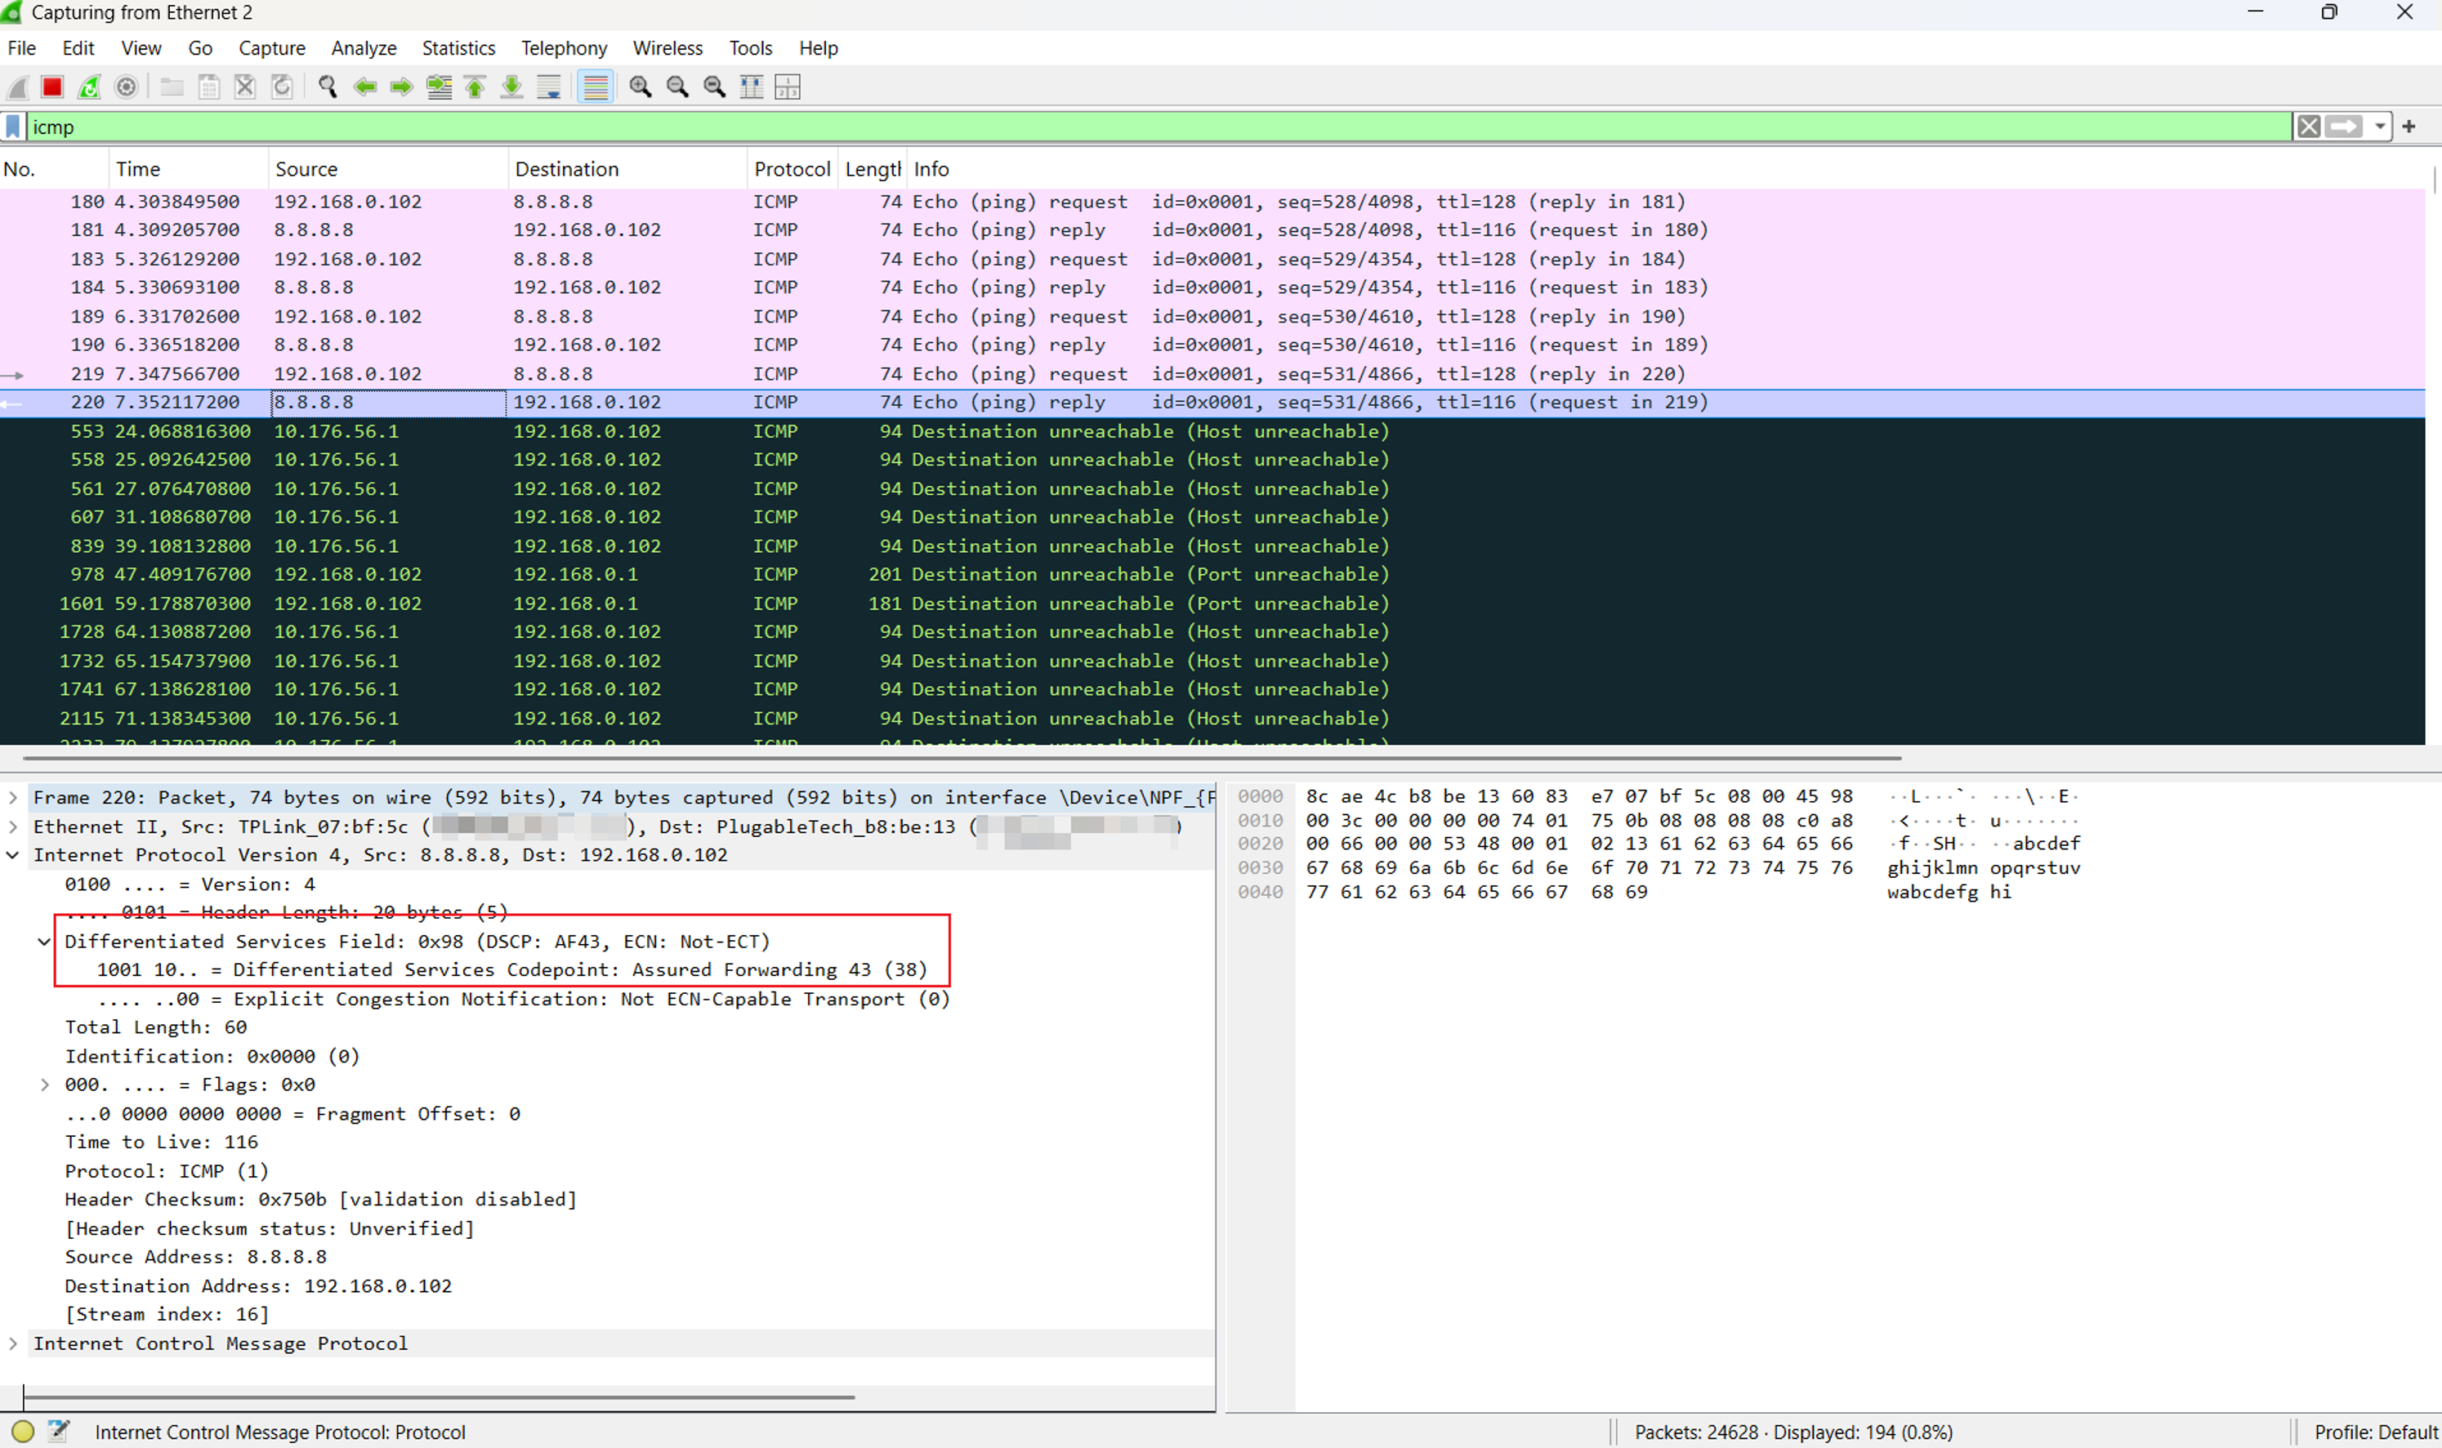Open the Statistics menu

(x=458, y=48)
